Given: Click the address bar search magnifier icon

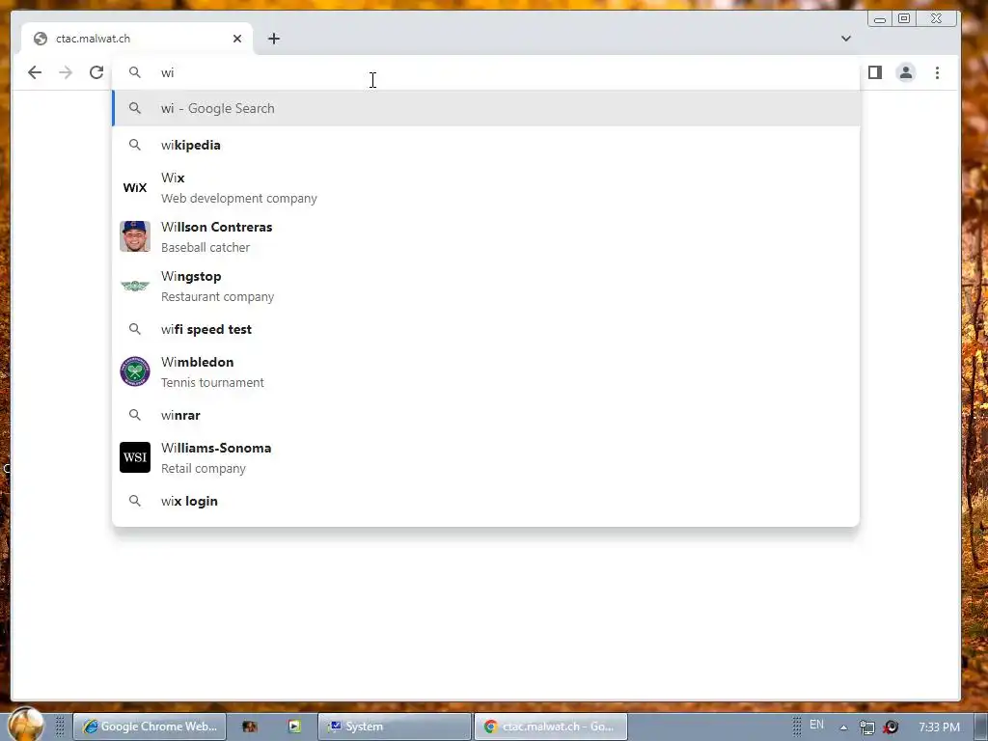Looking at the screenshot, I should tap(135, 72).
